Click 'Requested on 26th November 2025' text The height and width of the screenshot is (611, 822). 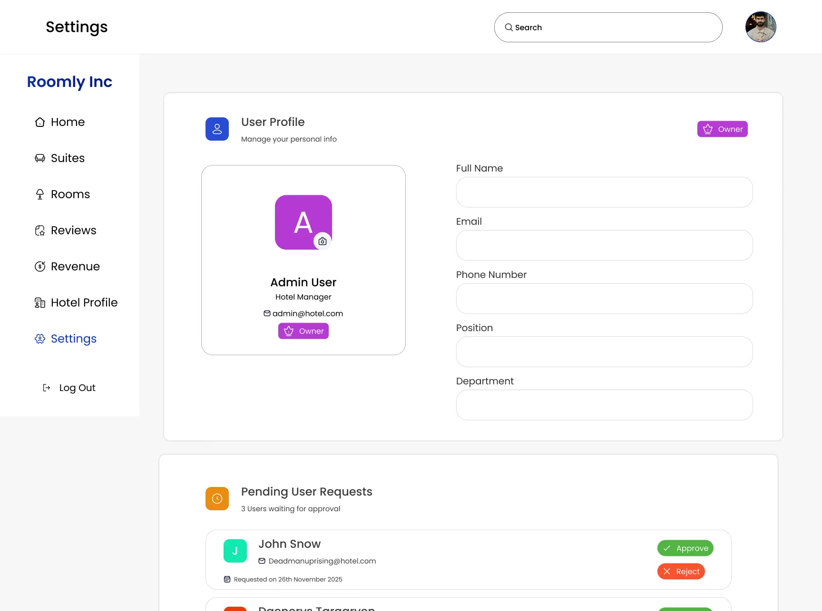pyautogui.click(x=288, y=579)
